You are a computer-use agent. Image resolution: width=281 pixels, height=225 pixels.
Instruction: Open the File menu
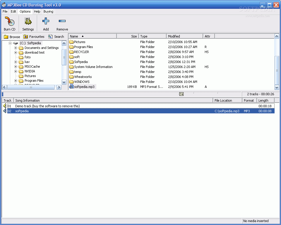tap(5, 11)
